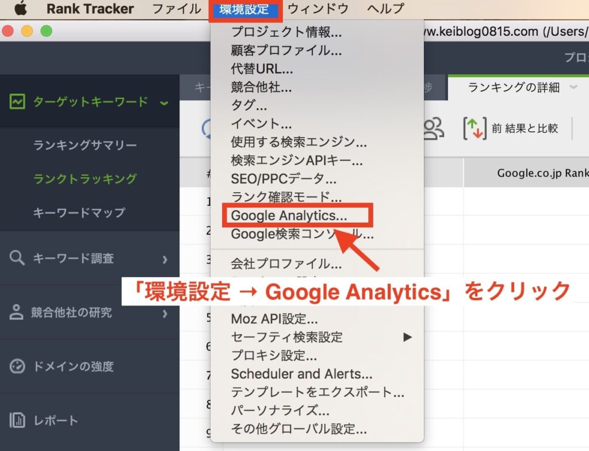The width and height of the screenshot is (589, 451).
Task: Click the キーワード調査 magnifier icon
Action: pos(17,258)
